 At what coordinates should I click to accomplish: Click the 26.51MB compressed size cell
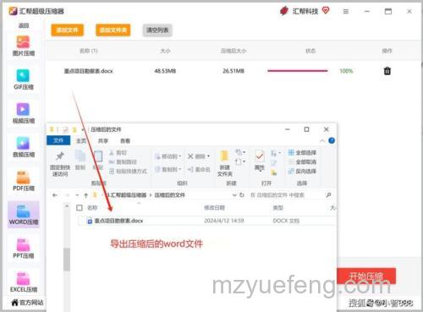click(x=233, y=71)
